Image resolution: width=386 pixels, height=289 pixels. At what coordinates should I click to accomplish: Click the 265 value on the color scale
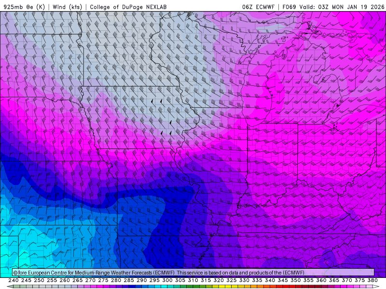[78, 280]
